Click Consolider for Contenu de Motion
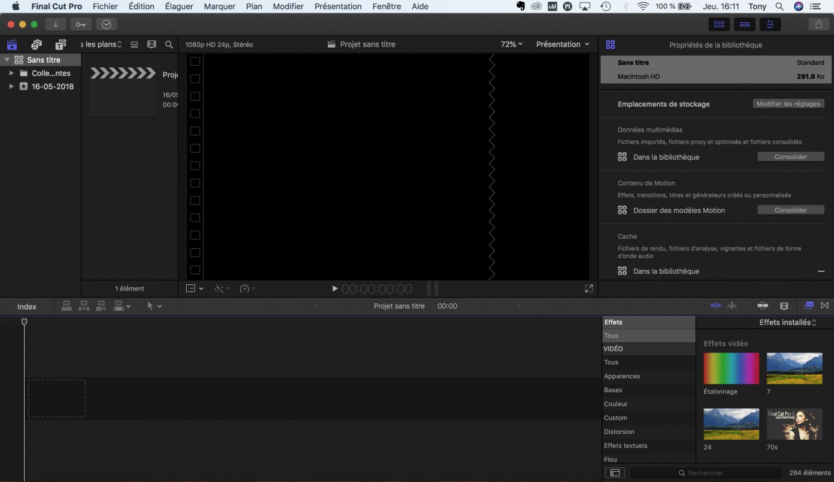This screenshot has height=482, width=834. [791, 210]
